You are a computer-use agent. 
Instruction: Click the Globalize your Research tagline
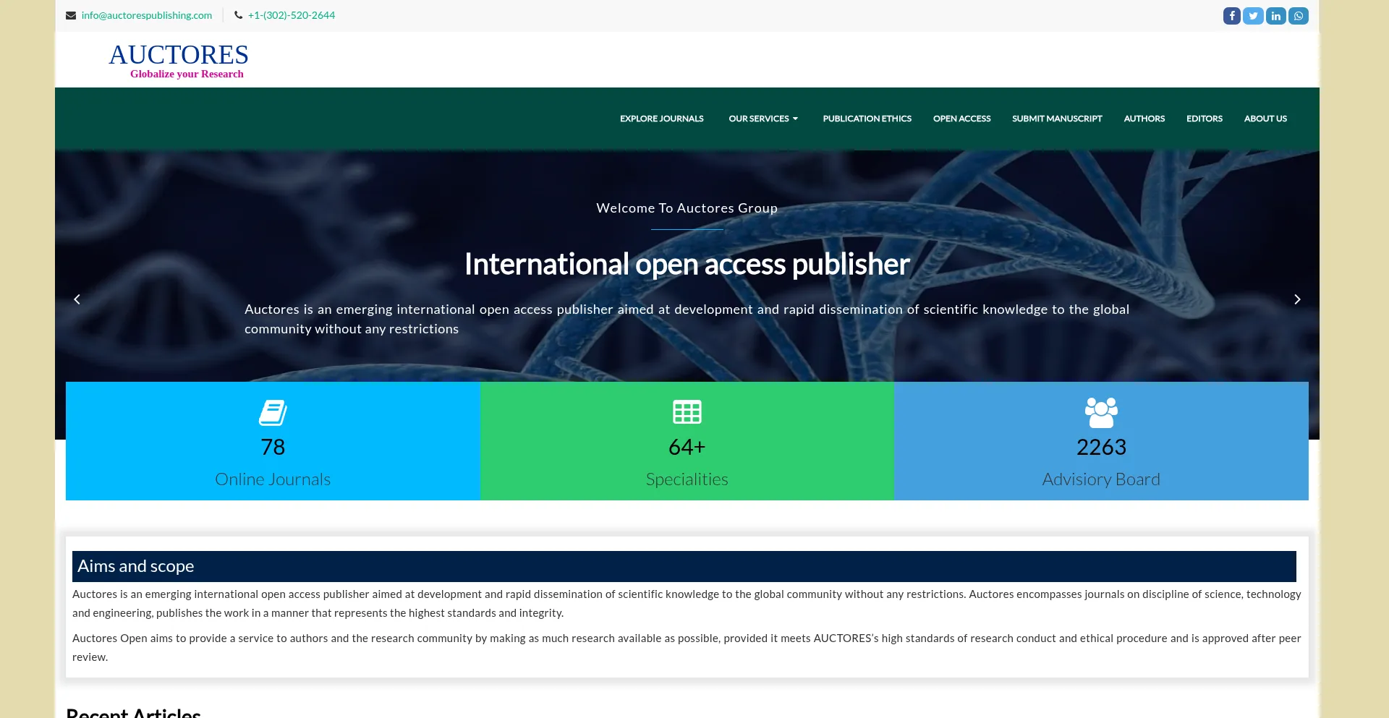tap(187, 74)
